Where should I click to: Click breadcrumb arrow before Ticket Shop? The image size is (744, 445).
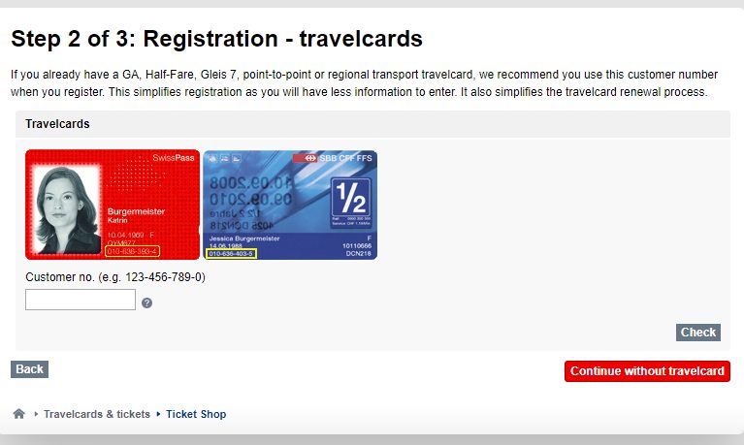(x=158, y=414)
